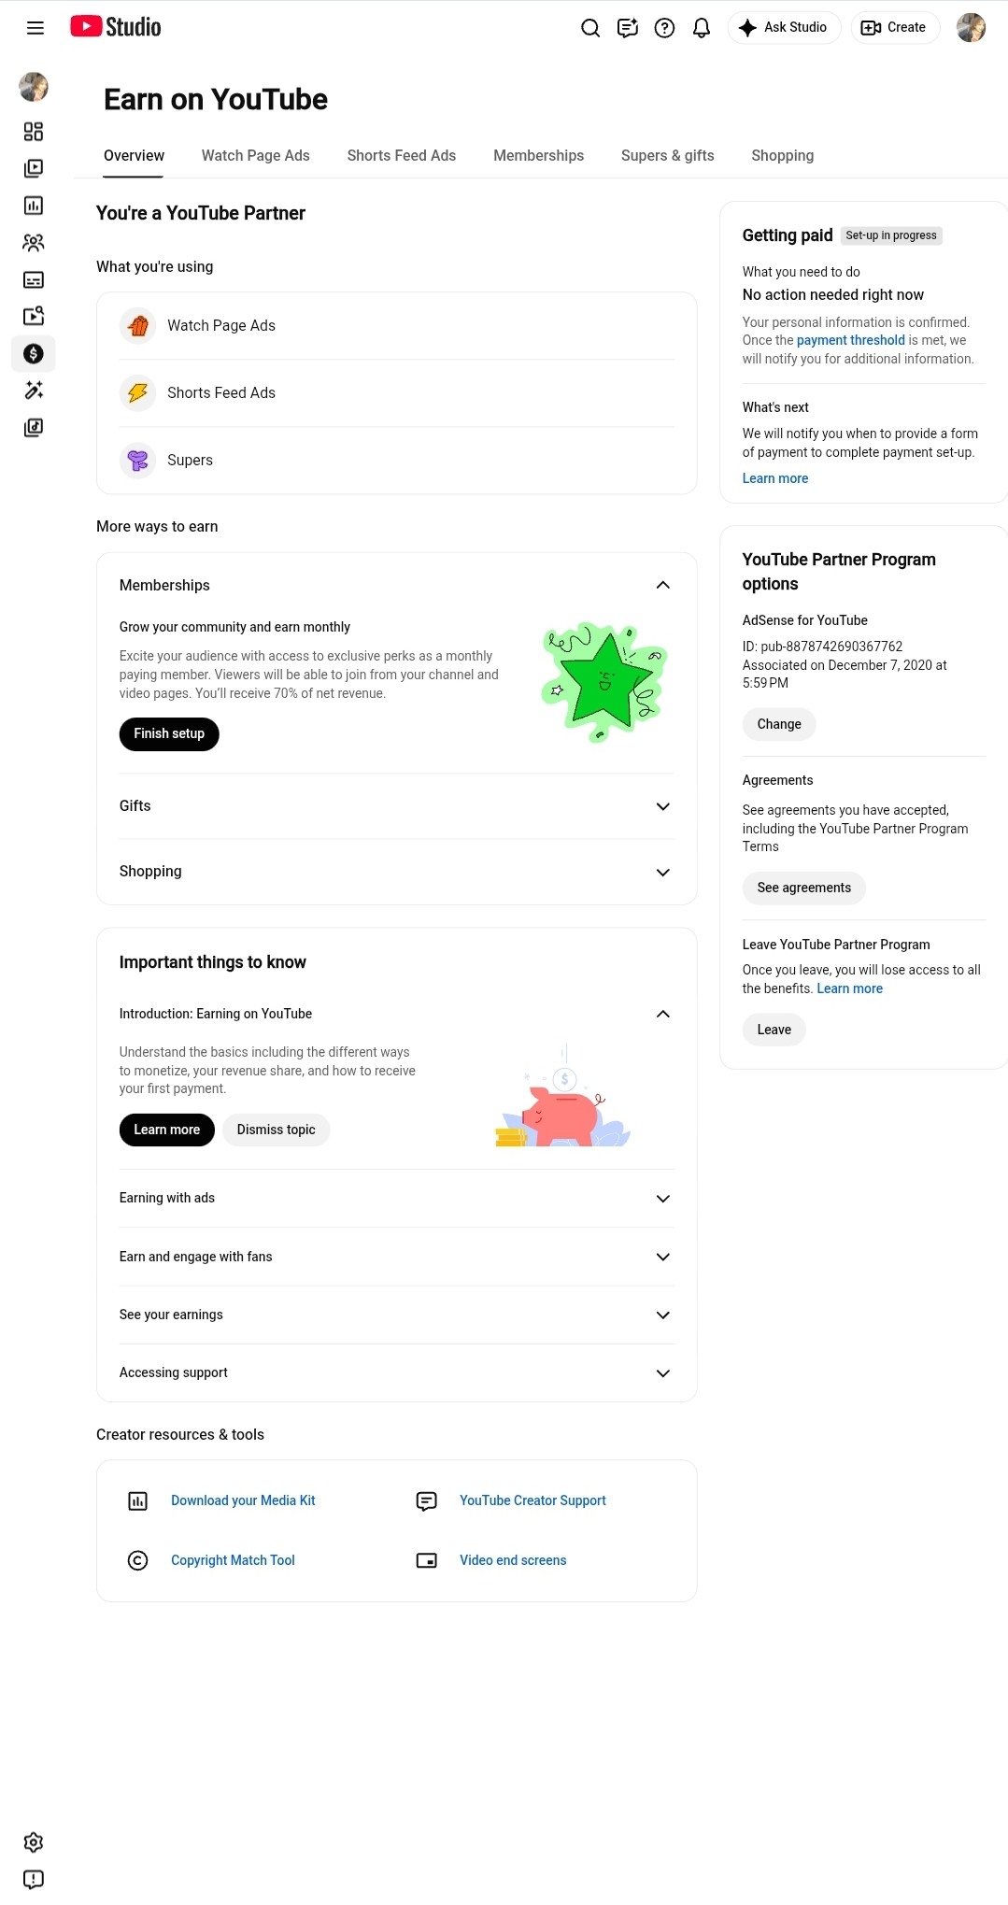
Task: Open Settings gear in sidebar
Action: pos(34,1842)
